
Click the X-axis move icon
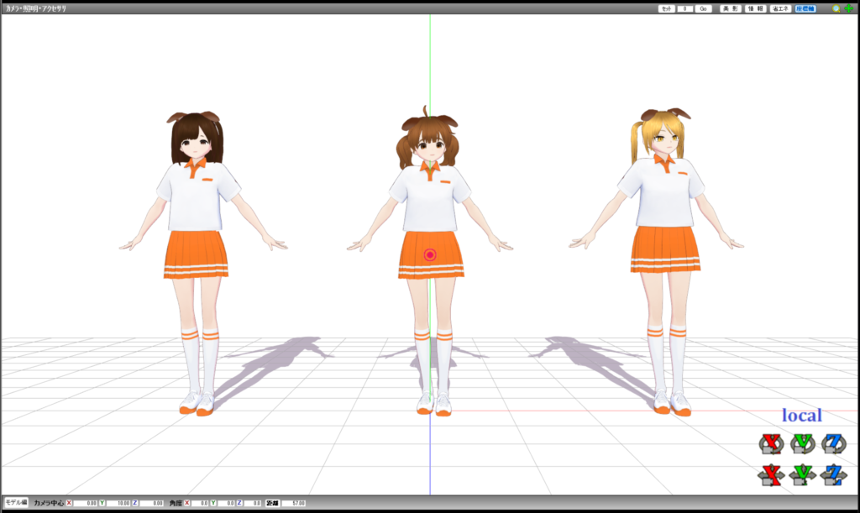point(770,474)
